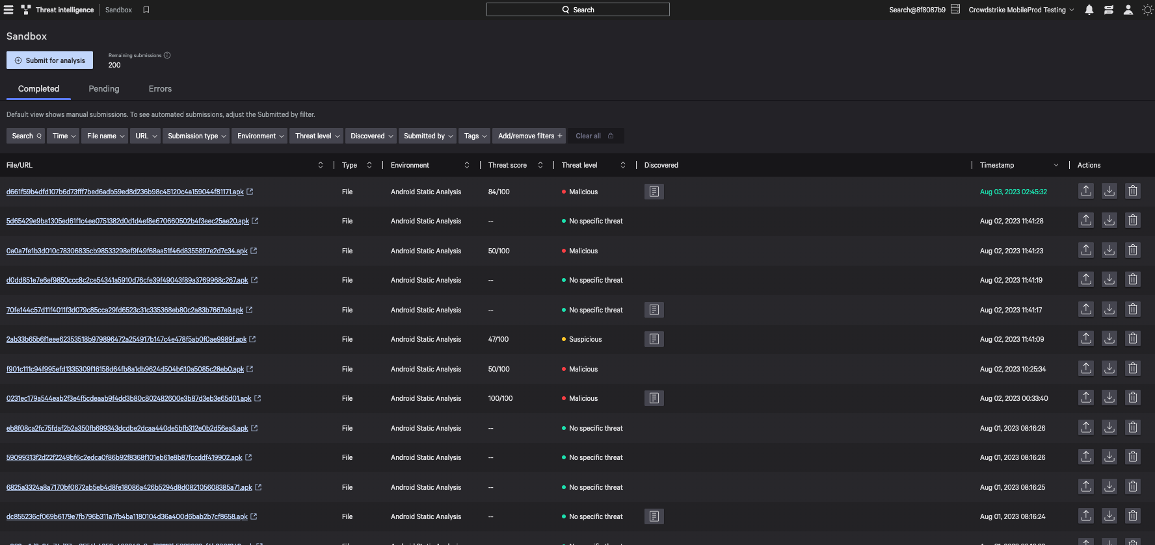This screenshot has height=545, width=1155.
Task: Download the 6825a332 apk sample
Action: click(x=1109, y=487)
